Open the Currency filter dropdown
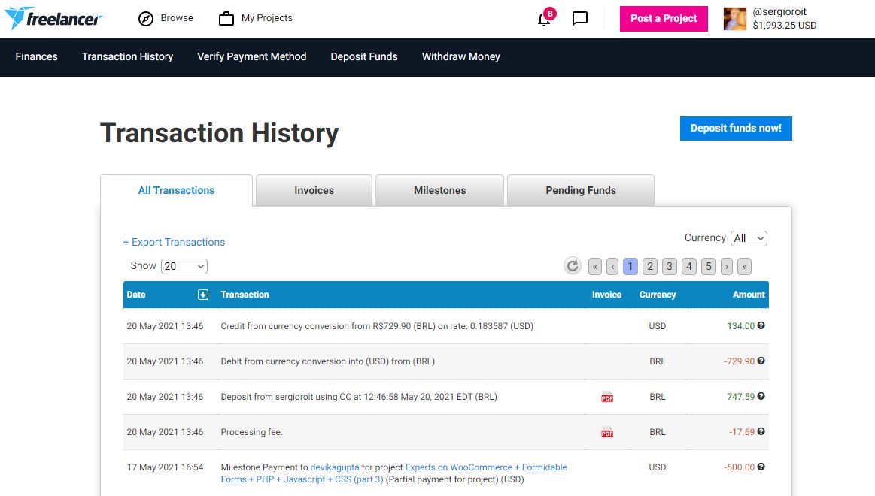 click(x=749, y=238)
